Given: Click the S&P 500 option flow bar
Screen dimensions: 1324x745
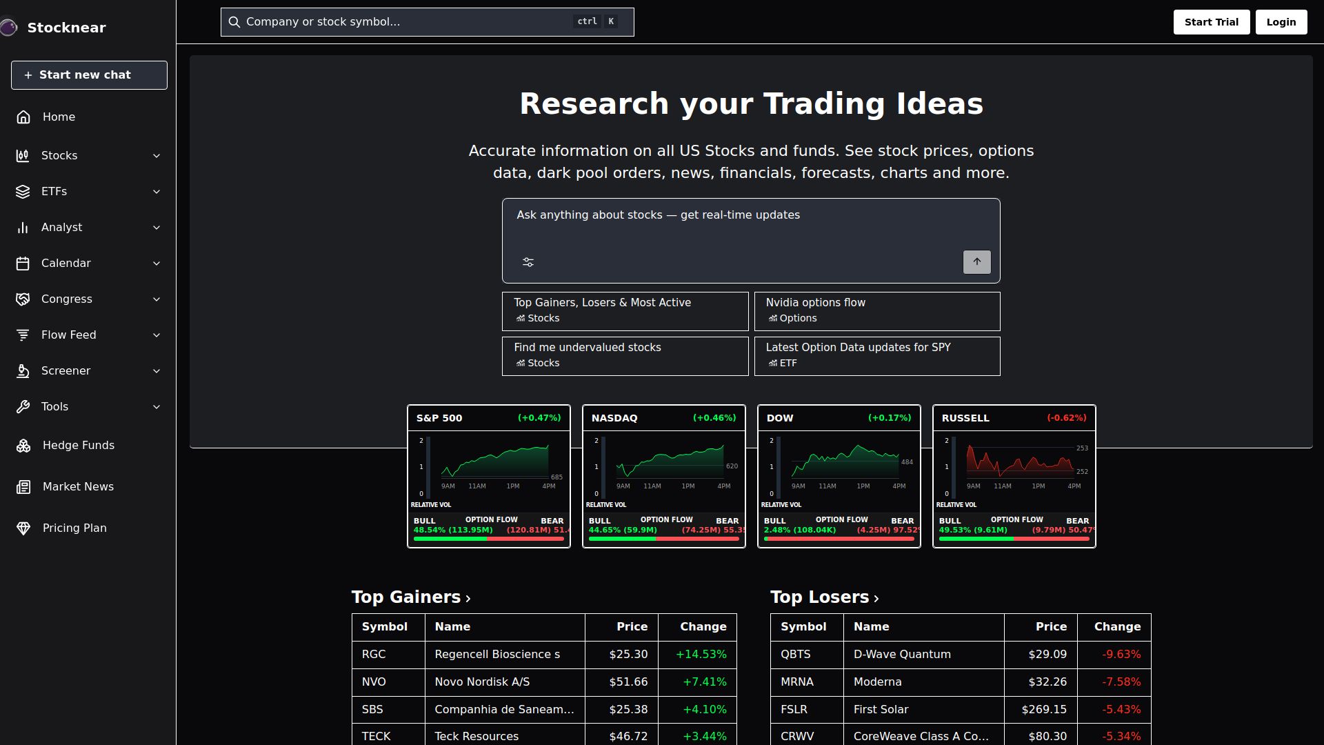Looking at the screenshot, I should pos(488,539).
